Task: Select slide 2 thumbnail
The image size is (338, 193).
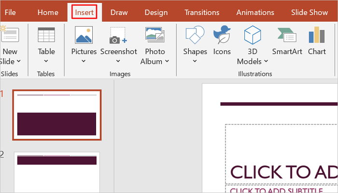Action: tap(57, 172)
